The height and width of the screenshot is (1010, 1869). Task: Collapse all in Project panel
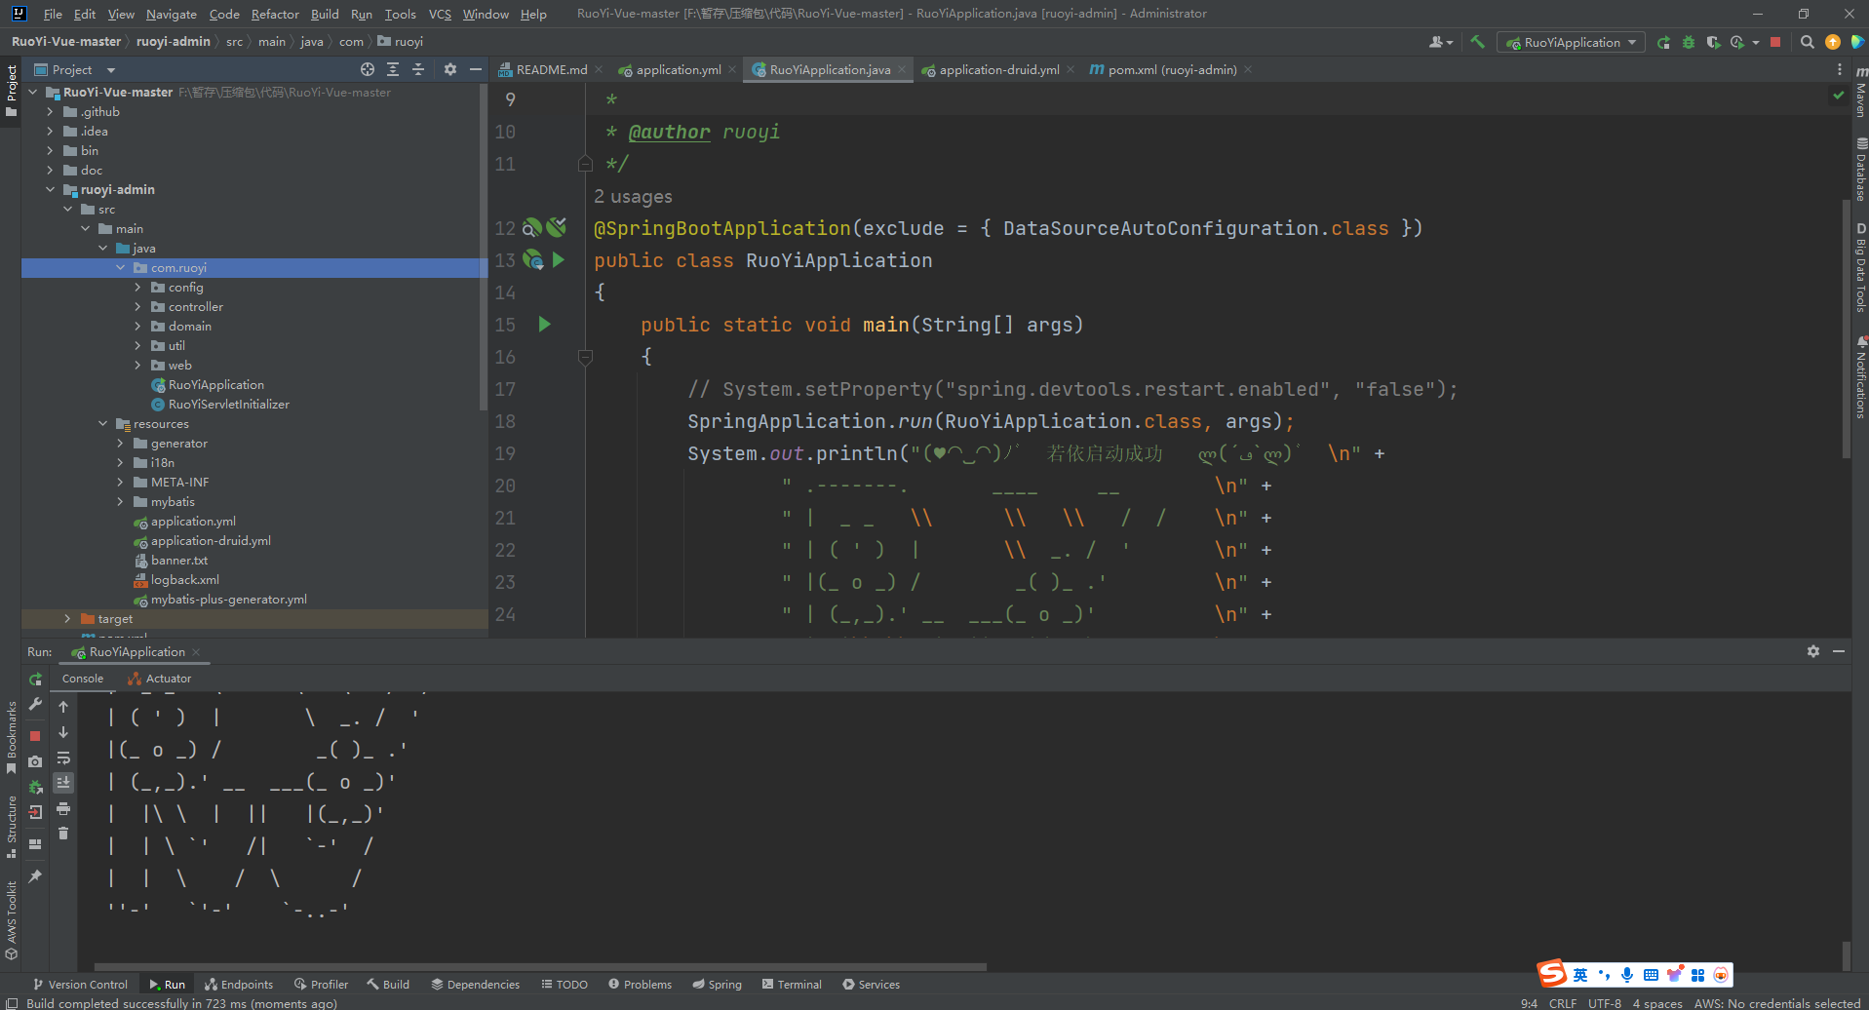418,69
